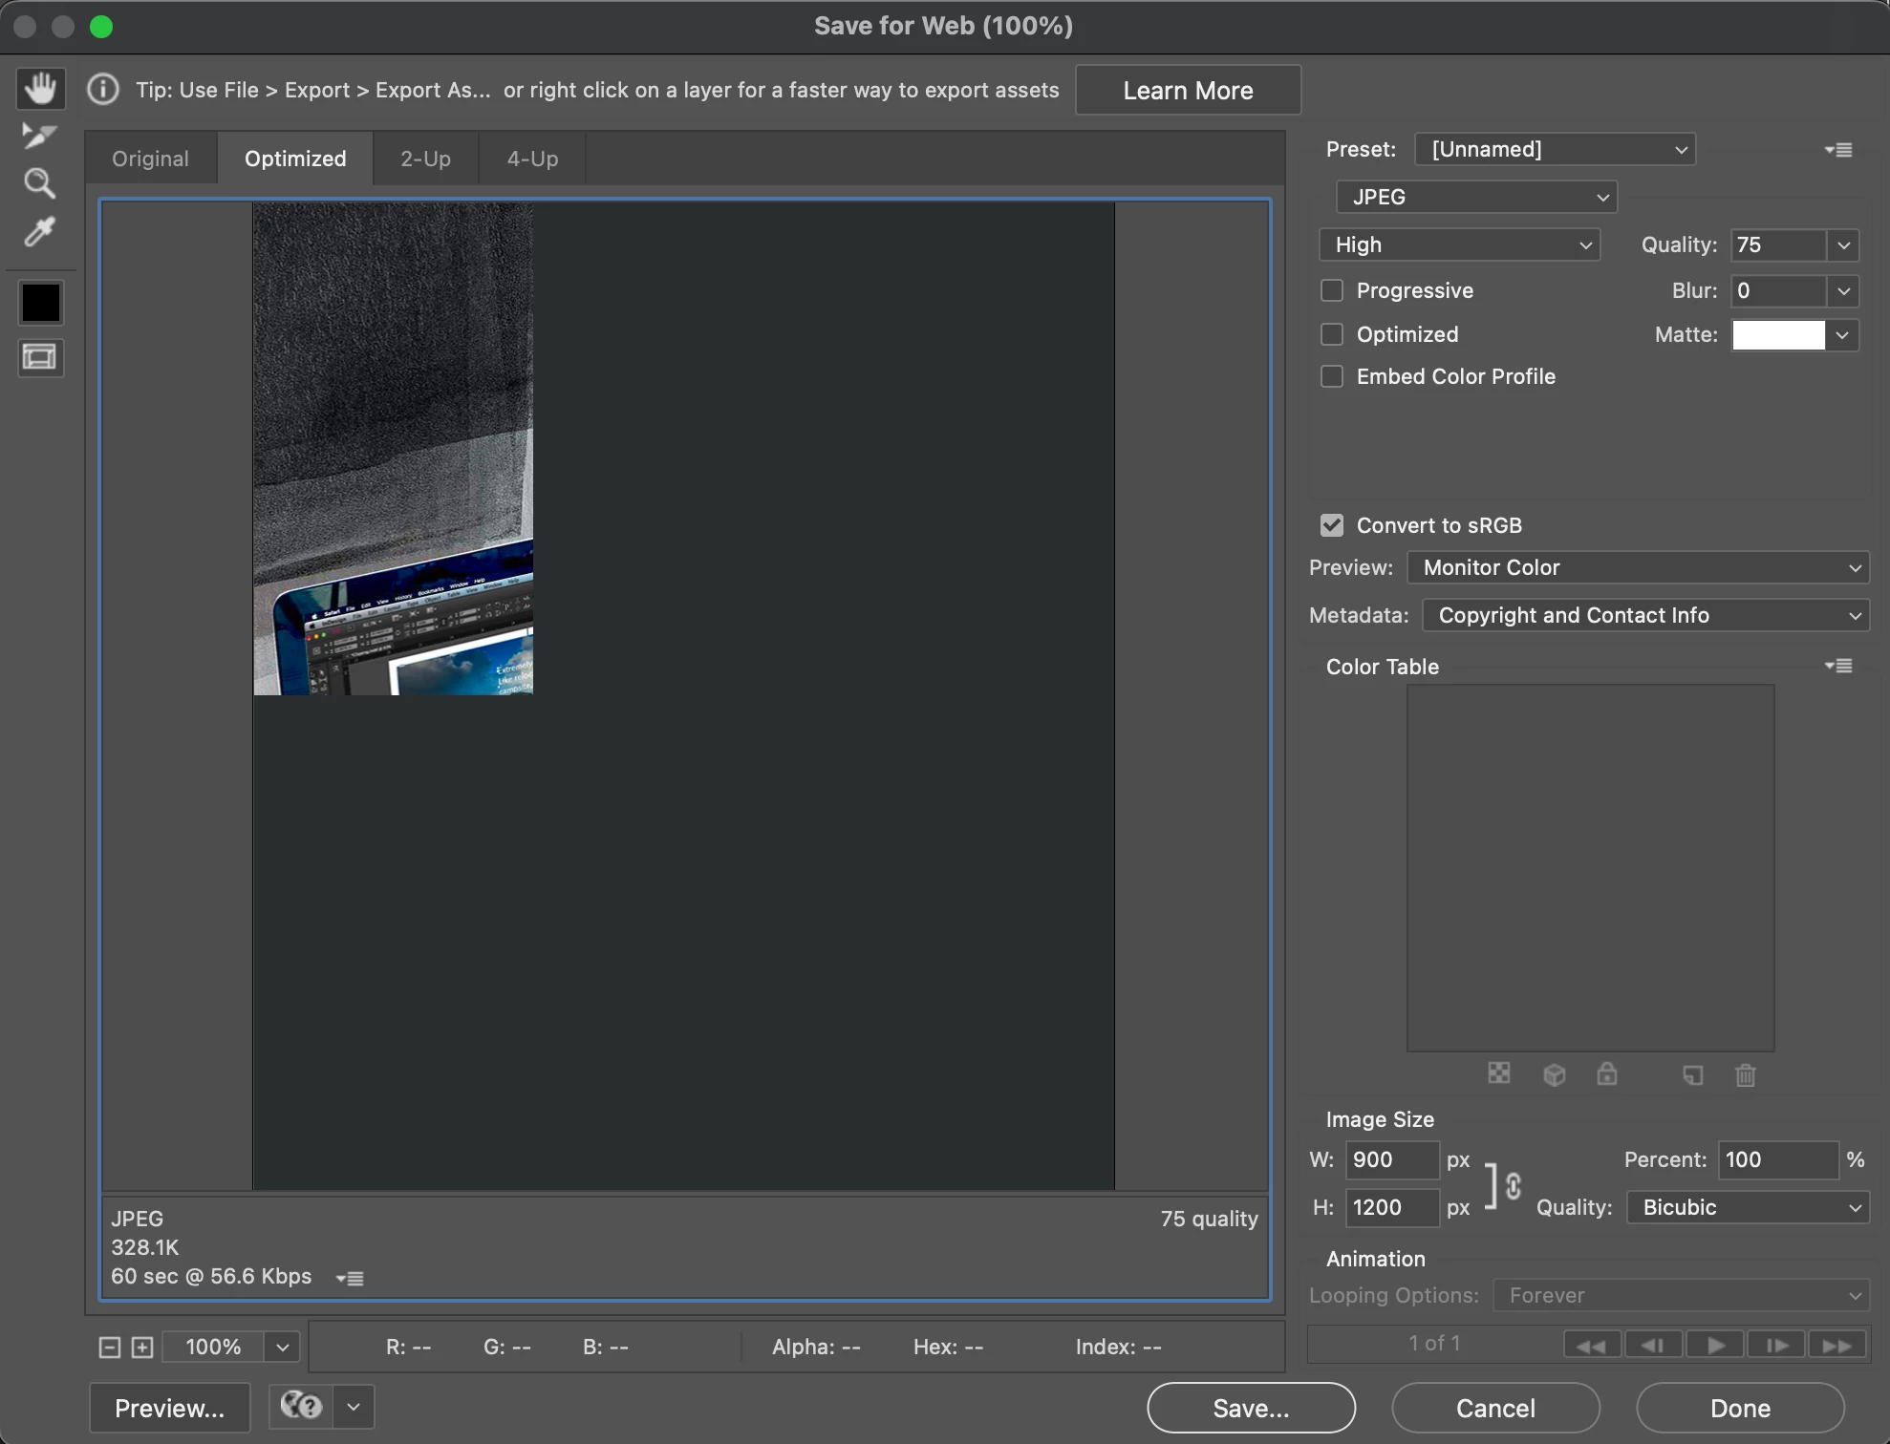The width and height of the screenshot is (1890, 1444).
Task: Expand the Metadata dropdown
Action: 1645,615
